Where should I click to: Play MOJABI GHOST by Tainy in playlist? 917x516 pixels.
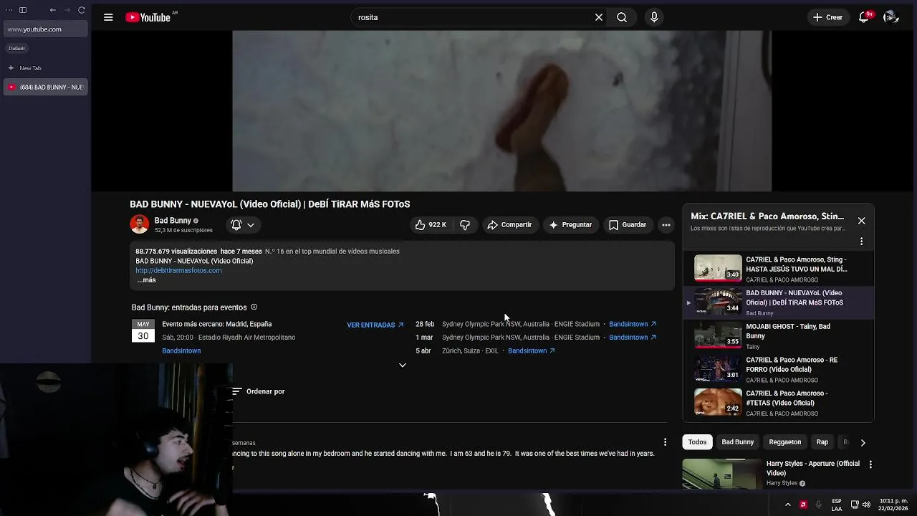click(x=779, y=335)
